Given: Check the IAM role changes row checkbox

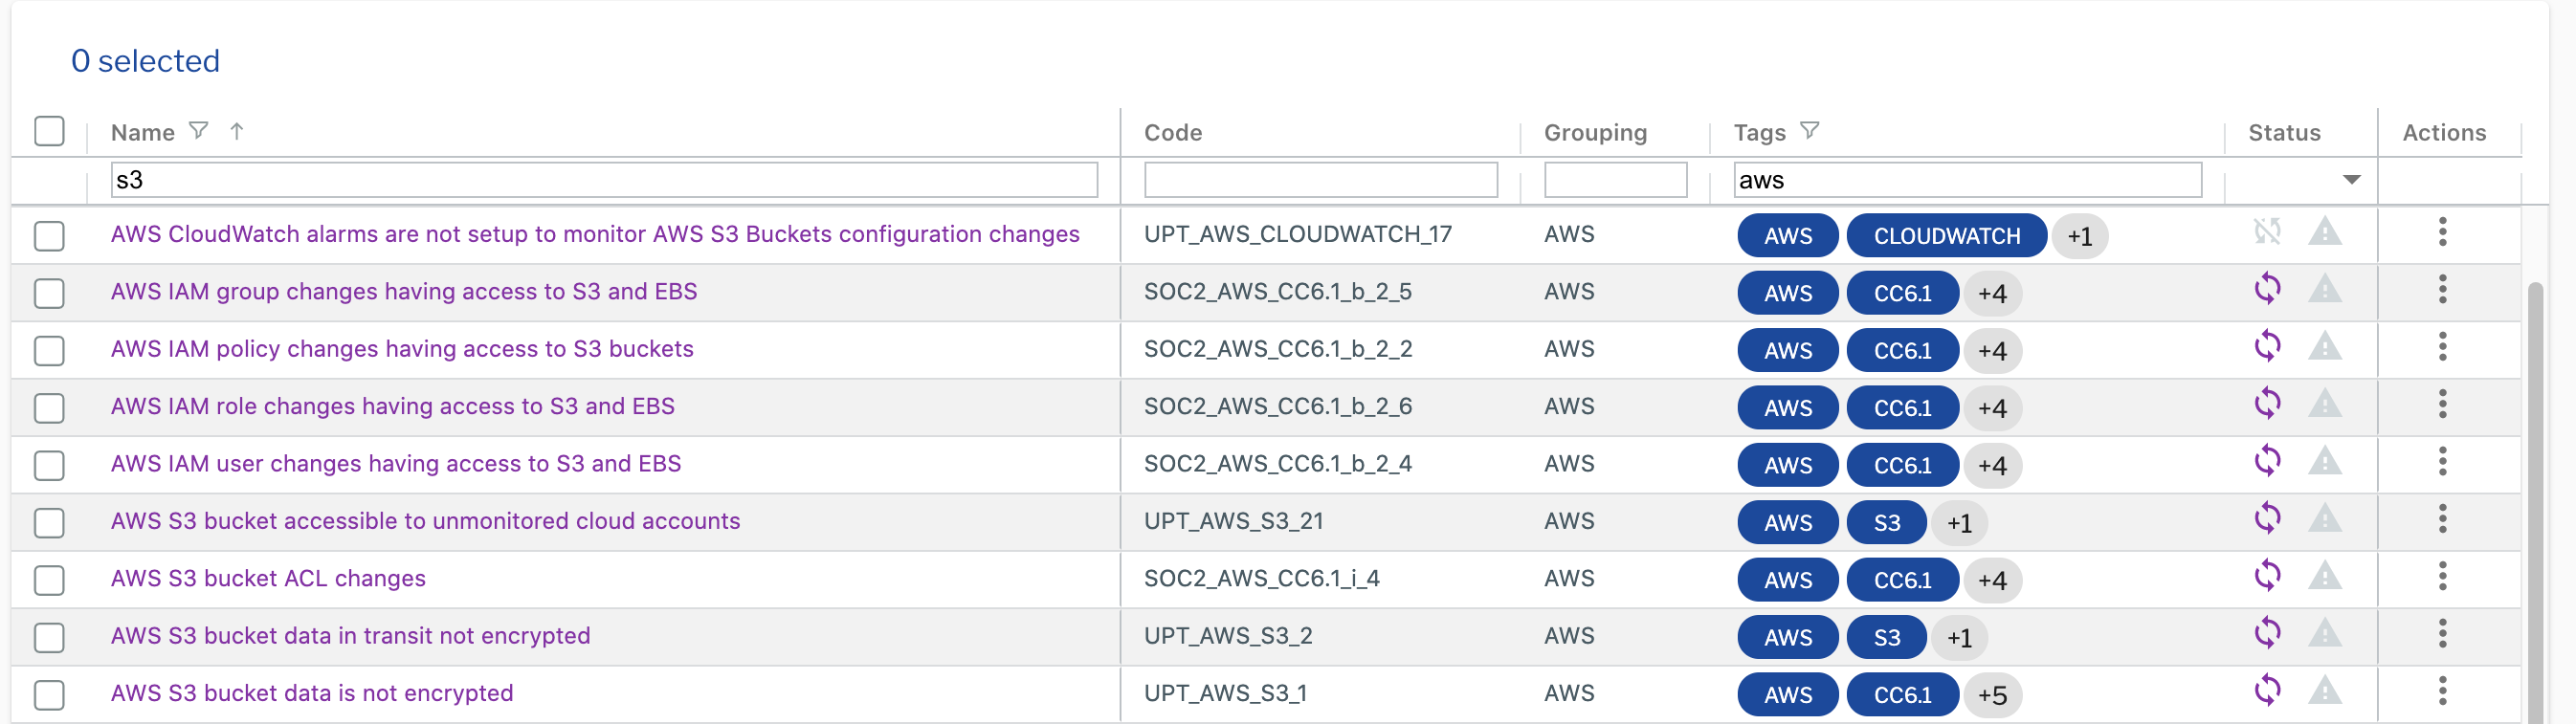Looking at the screenshot, I should point(49,408).
